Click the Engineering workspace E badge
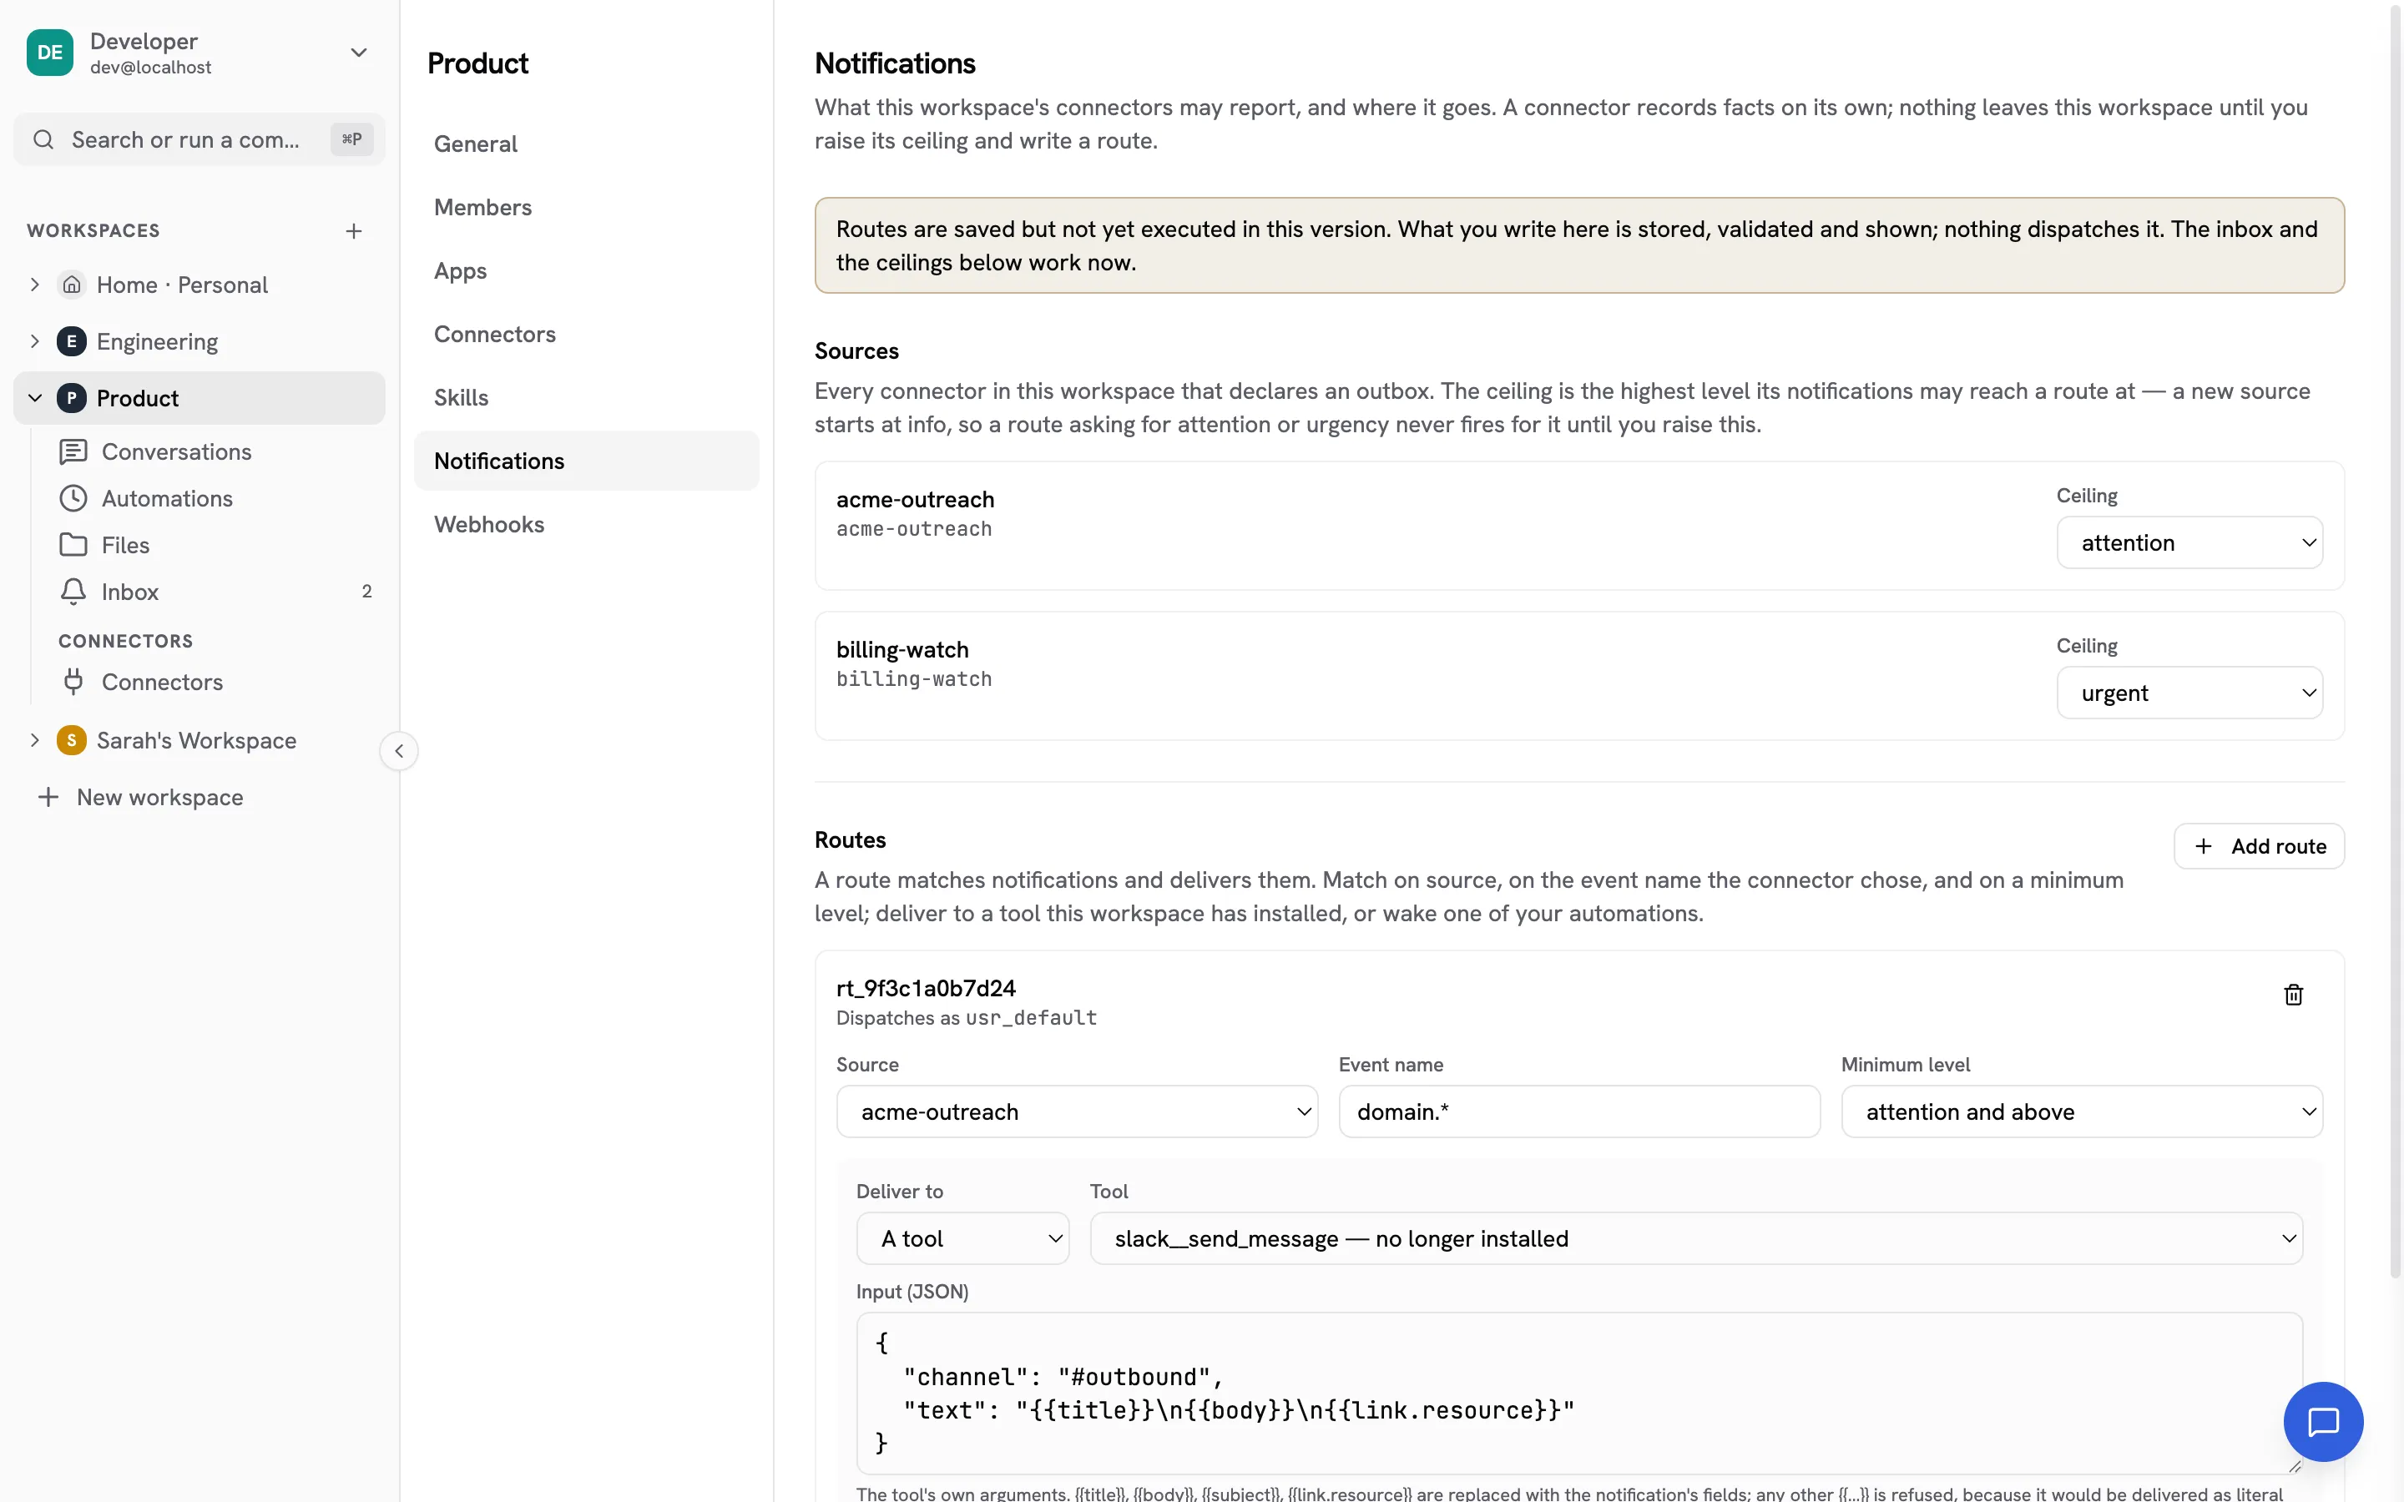The width and height of the screenshot is (2404, 1502). click(x=72, y=342)
